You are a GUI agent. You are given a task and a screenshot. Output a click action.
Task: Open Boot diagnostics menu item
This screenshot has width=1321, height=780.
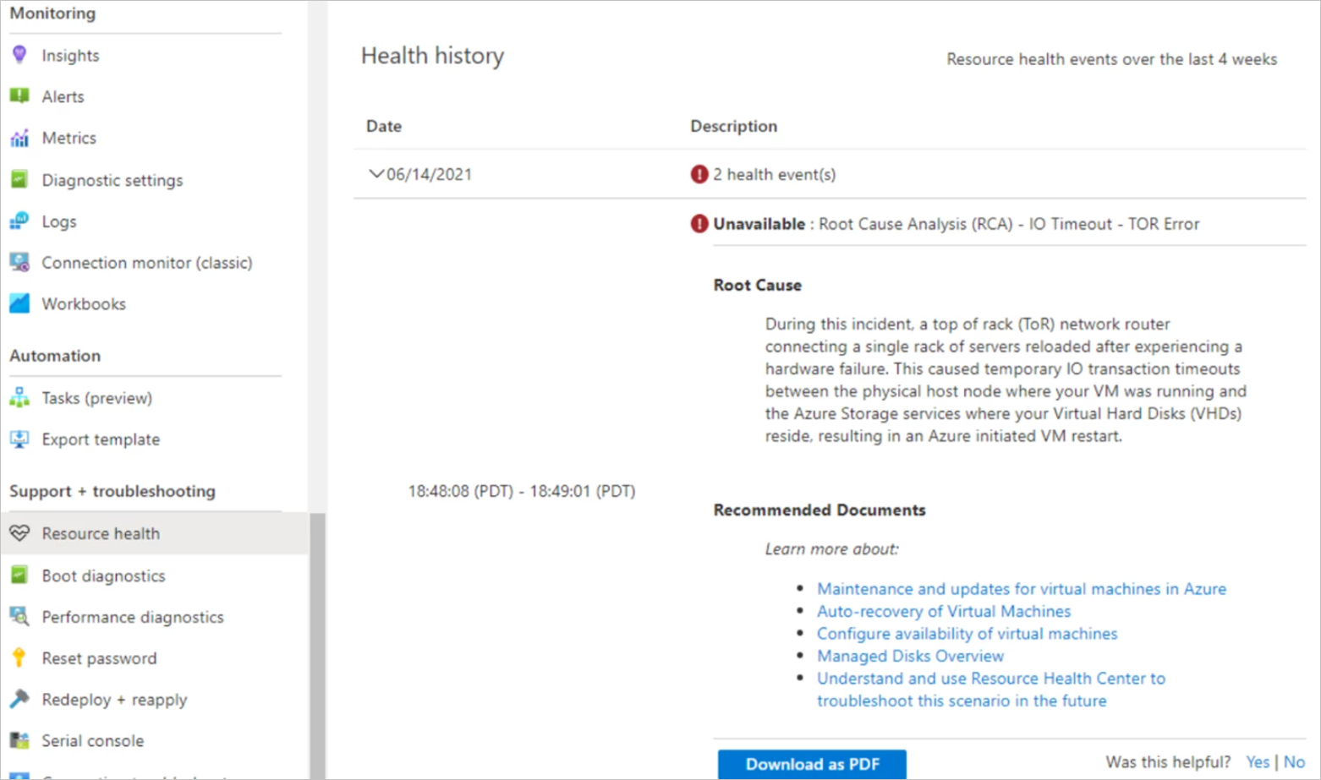click(103, 575)
